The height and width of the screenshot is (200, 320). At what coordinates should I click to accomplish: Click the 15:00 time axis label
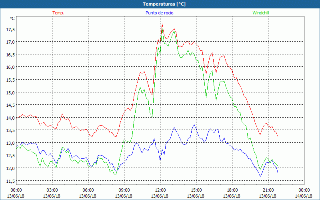pos(196,190)
